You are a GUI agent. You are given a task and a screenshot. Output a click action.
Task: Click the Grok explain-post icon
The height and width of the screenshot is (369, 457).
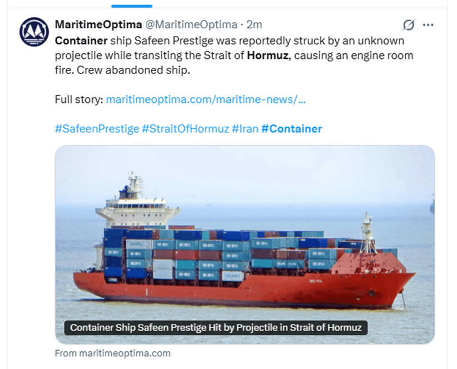click(409, 25)
